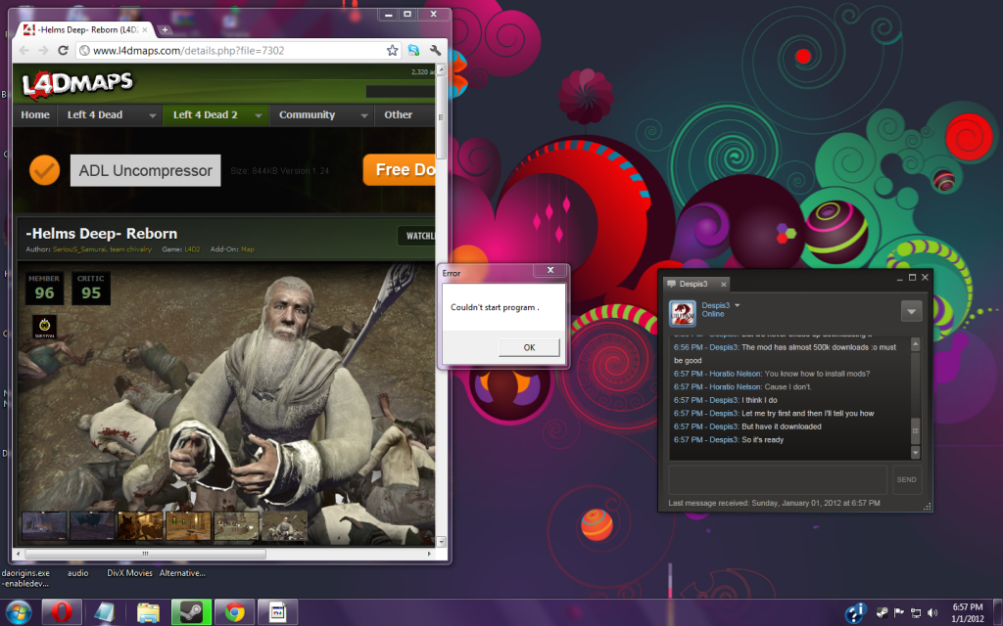Click the Skype extension icon in Chrome
1003x626 pixels.
pyautogui.click(x=414, y=50)
